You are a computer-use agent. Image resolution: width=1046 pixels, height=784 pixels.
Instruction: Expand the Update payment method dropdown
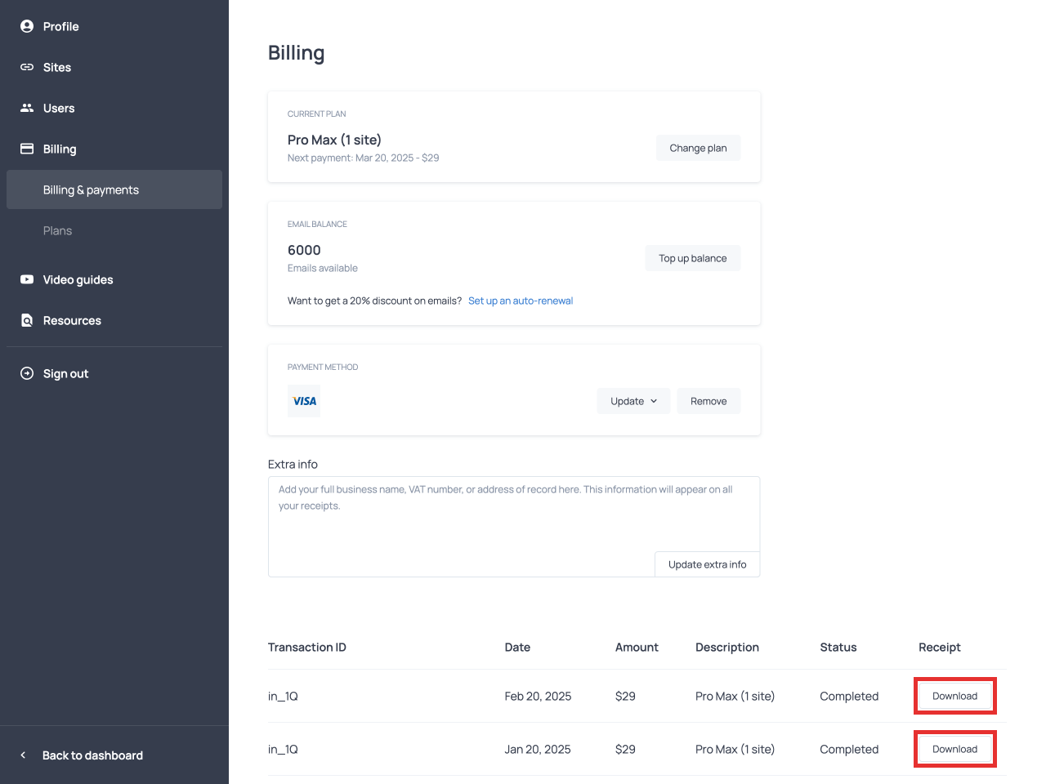click(633, 401)
